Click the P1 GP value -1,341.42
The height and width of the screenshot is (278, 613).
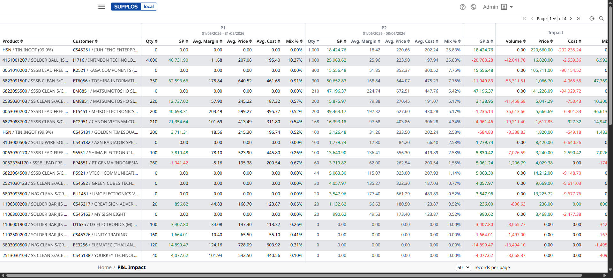pos(179,163)
